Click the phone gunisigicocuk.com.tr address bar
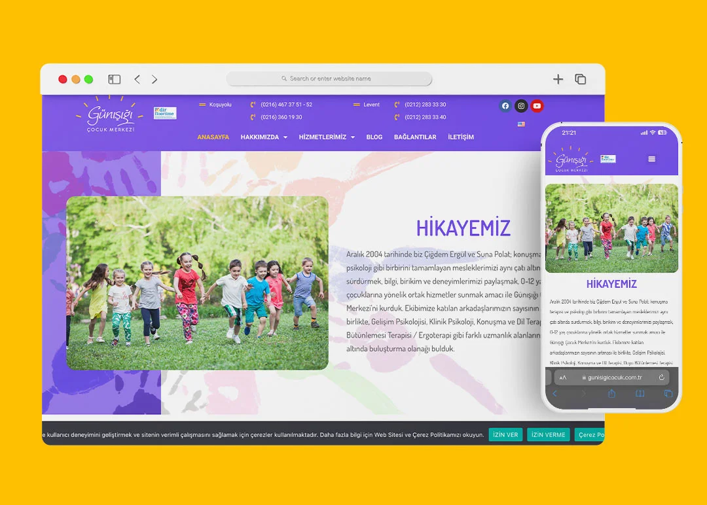 (612, 377)
